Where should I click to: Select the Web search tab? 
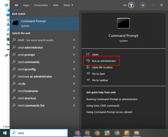click(56, 5)
